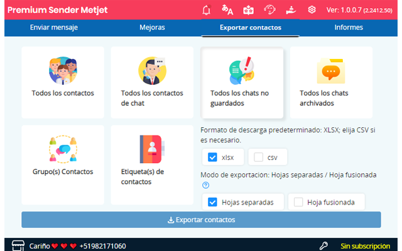Select the Grupo(s) Contactos label
The image size is (402, 251).
63,171
